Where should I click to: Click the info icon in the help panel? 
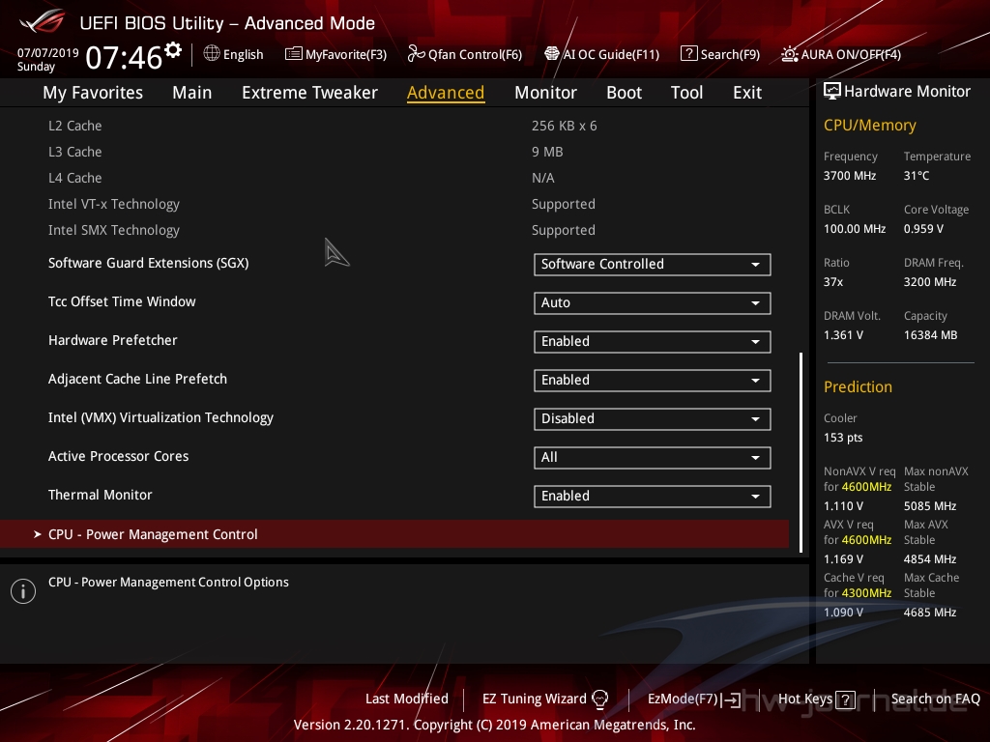coord(23,591)
